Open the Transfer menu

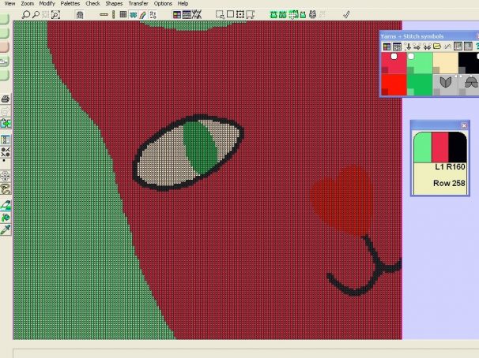point(138,4)
